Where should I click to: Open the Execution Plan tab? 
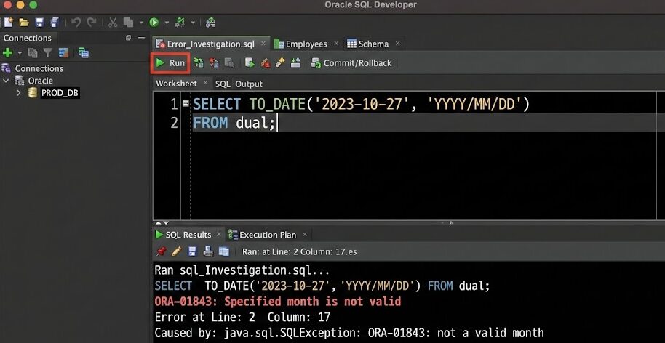tap(268, 235)
